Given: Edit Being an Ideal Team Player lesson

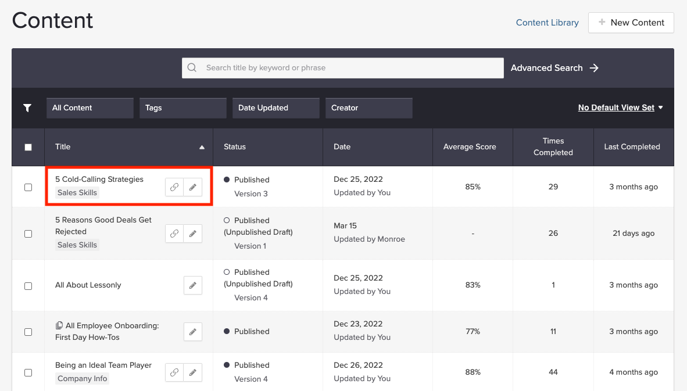Looking at the screenshot, I should click(x=193, y=372).
